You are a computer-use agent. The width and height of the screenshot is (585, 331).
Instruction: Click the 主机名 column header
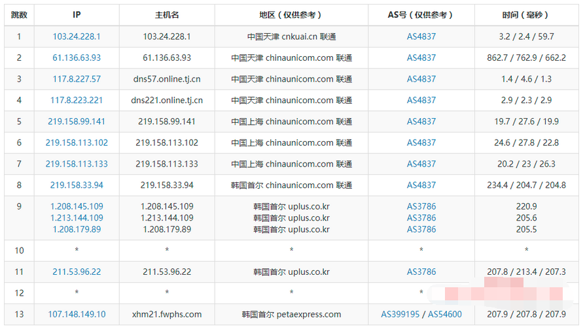click(x=167, y=15)
